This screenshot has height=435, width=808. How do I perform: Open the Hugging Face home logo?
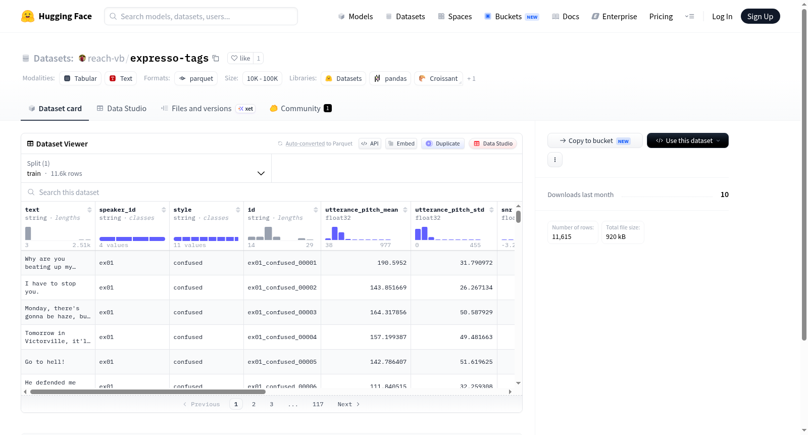point(57,16)
